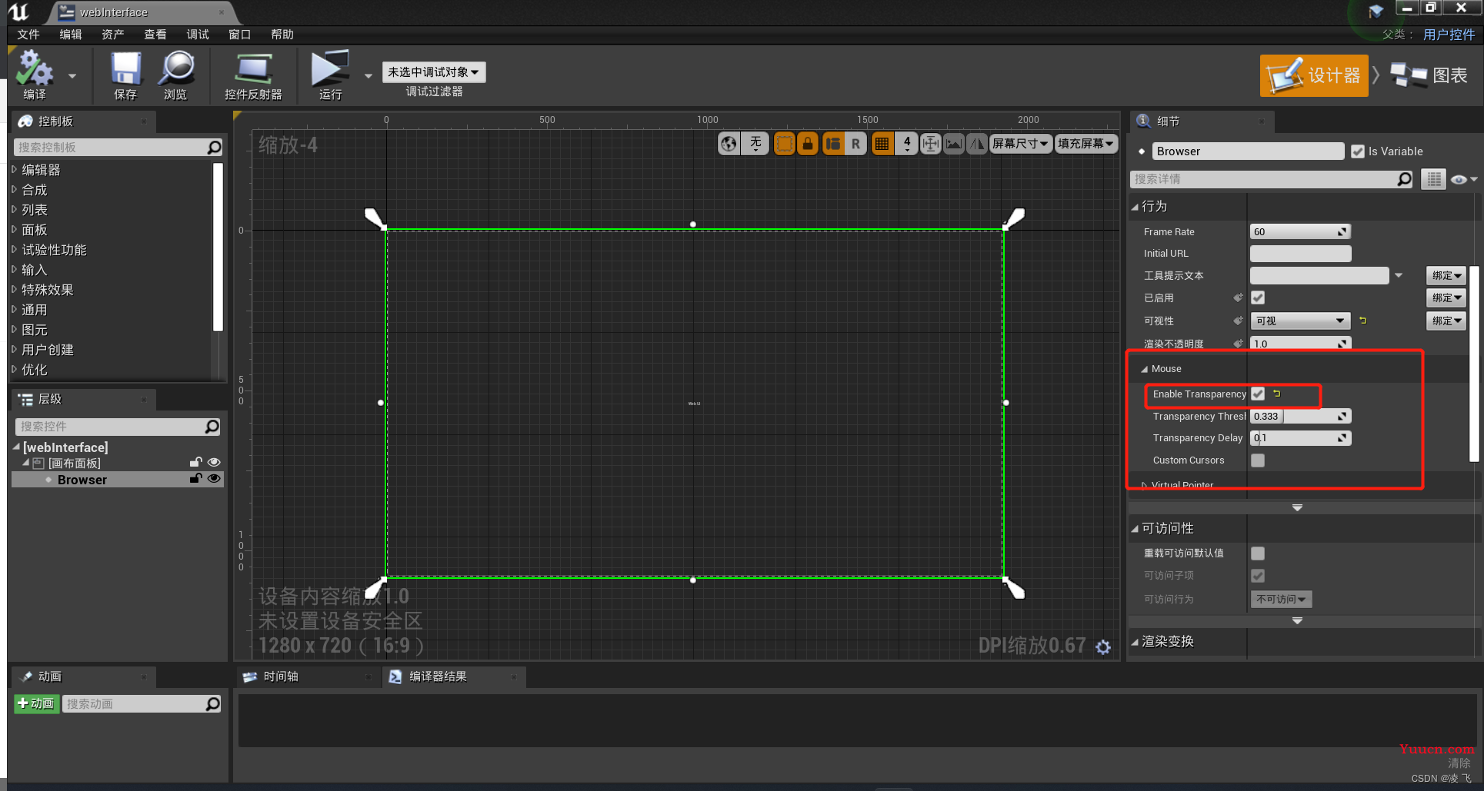Check the Custom Cursors checkbox
The height and width of the screenshot is (791, 1484).
[1258, 460]
